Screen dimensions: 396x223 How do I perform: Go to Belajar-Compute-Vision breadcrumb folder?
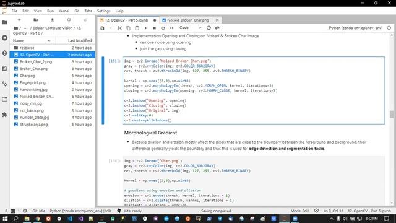click(x=53, y=28)
